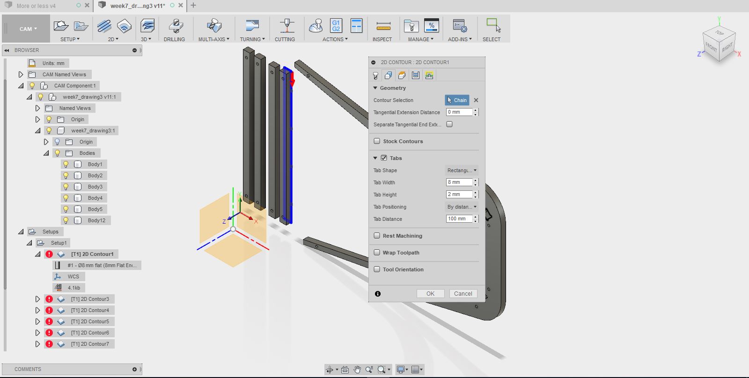Click the Cutting operation icon
Screen dimensions: 749x378
(286, 26)
